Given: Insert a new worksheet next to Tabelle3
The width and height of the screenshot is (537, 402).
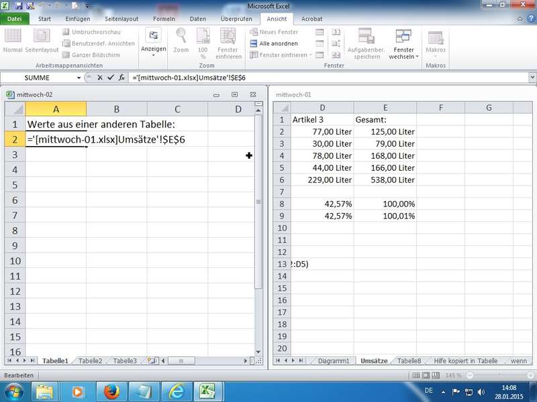Looking at the screenshot, I should point(152,360).
